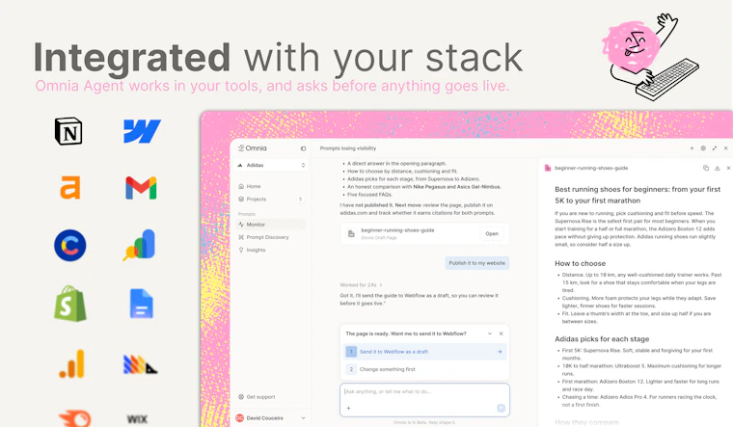
Task: Click the add attachment plus in chat box
Action: point(349,408)
